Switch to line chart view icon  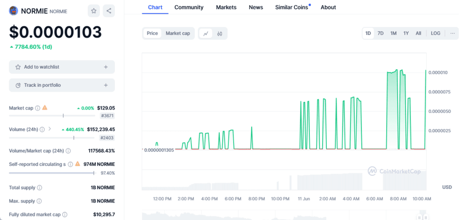click(x=206, y=33)
